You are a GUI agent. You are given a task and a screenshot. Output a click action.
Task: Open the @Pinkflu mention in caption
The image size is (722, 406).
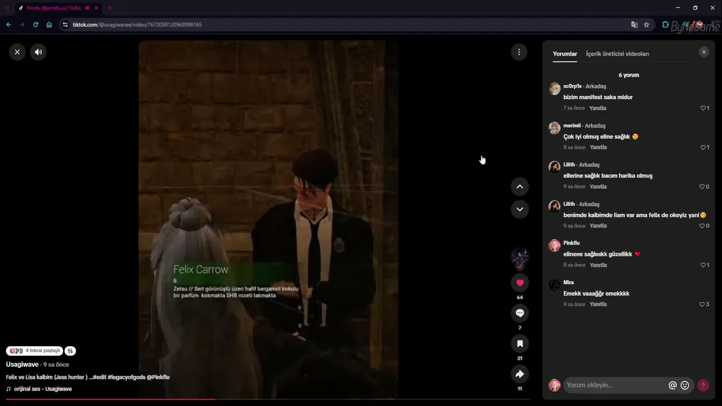click(x=158, y=377)
